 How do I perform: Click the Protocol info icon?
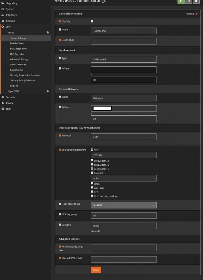(60, 136)
